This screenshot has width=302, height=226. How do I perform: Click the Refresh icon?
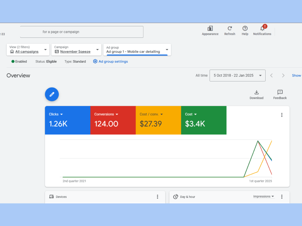pos(230,29)
